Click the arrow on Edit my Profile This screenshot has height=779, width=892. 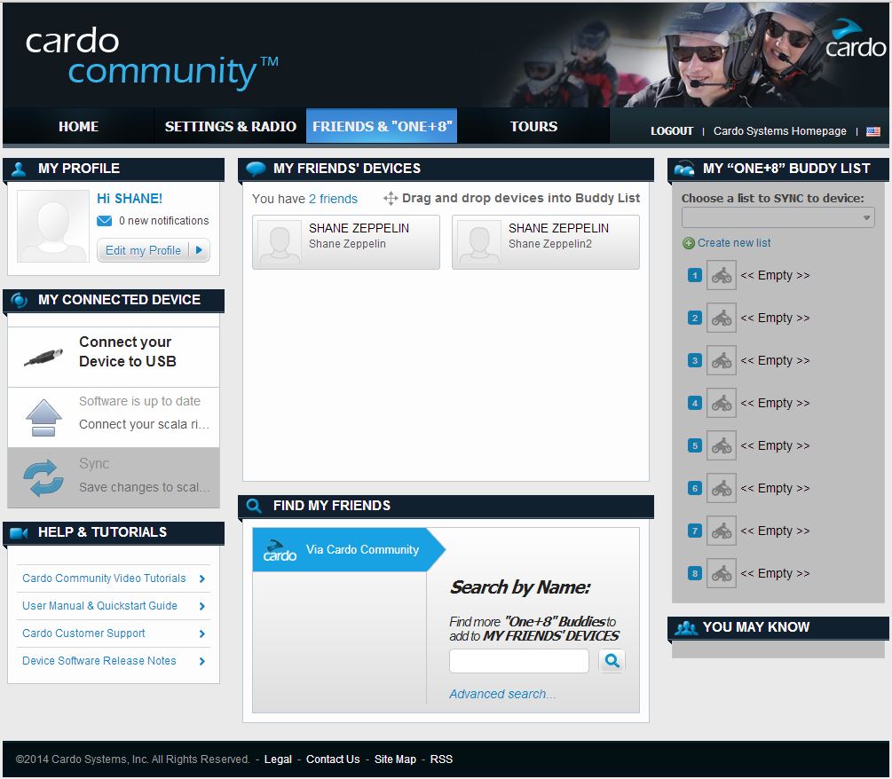(199, 250)
